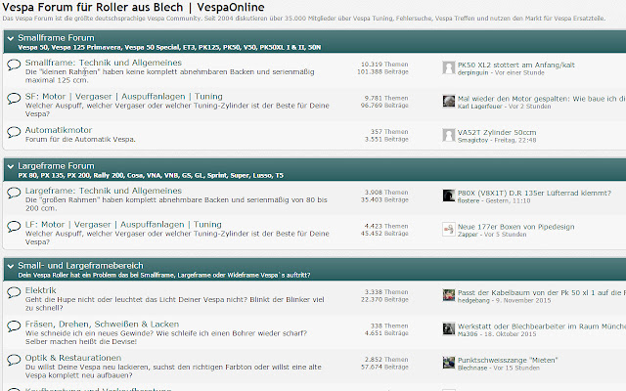Open thread PK50 XL2 stottert am Anfang/kalt

pyautogui.click(x=516, y=65)
